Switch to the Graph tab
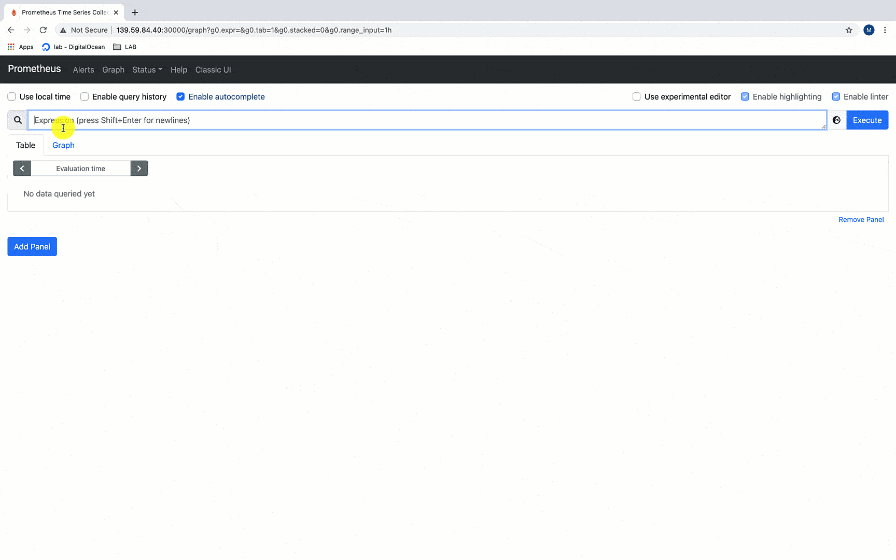Screen dimensions: 896x560 [x=63, y=145]
